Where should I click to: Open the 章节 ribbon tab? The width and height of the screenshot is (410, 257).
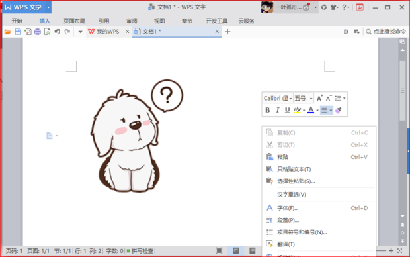(187, 21)
